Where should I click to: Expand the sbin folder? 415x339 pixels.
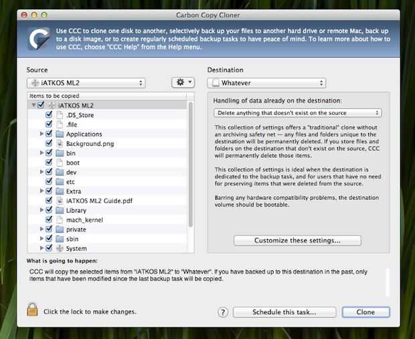tap(41, 239)
